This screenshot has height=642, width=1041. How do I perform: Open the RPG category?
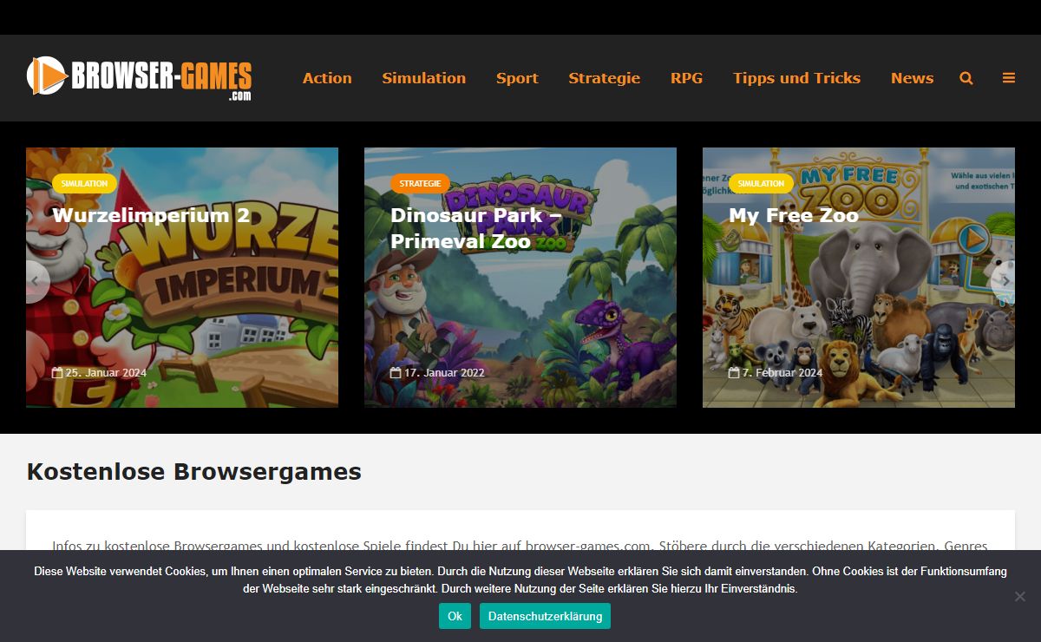(686, 78)
